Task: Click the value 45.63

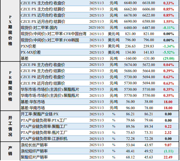Action: (149, 157)
